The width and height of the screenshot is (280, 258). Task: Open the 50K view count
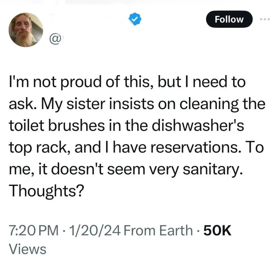click(217, 231)
